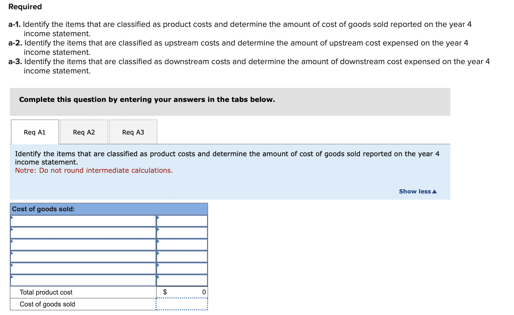The image size is (514, 315).
Task: Collapse instructions with Show less link
Action: pyautogui.click(x=415, y=191)
